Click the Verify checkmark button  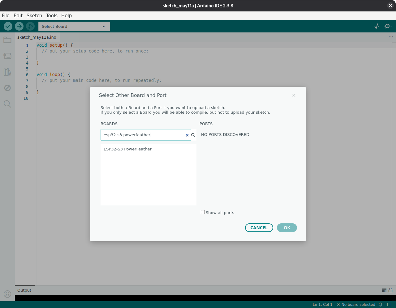click(8, 26)
